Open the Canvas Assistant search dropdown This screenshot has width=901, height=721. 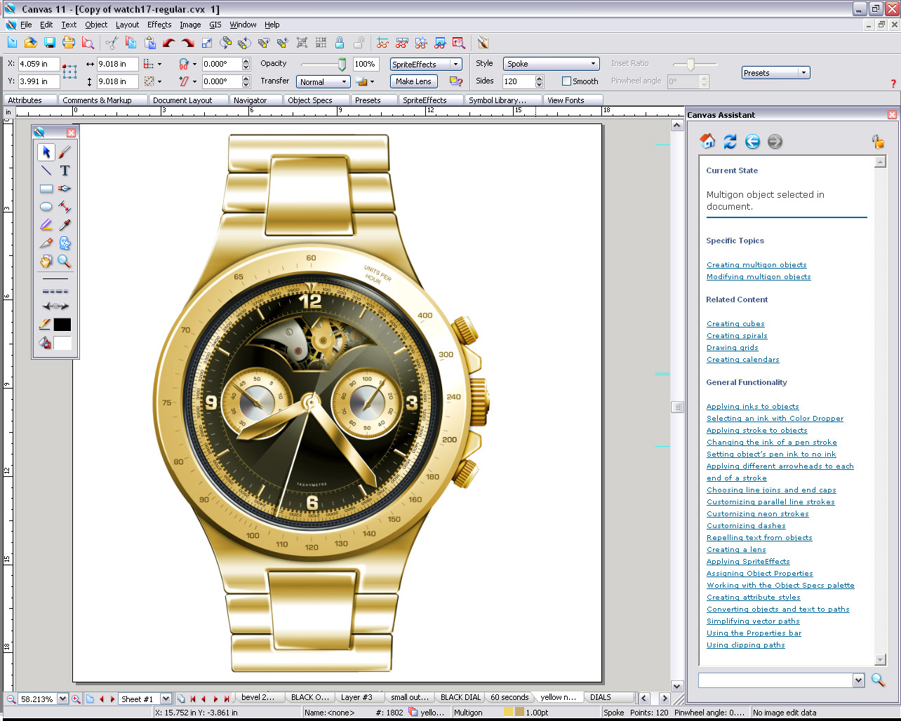click(x=858, y=680)
